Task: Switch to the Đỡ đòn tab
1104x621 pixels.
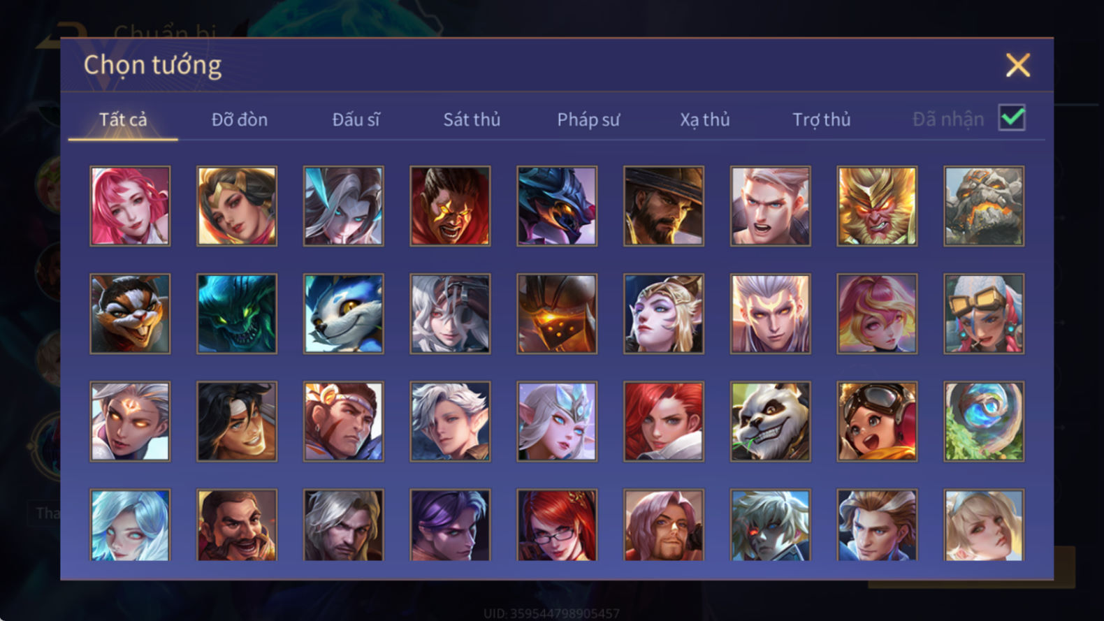Action: click(240, 119)
